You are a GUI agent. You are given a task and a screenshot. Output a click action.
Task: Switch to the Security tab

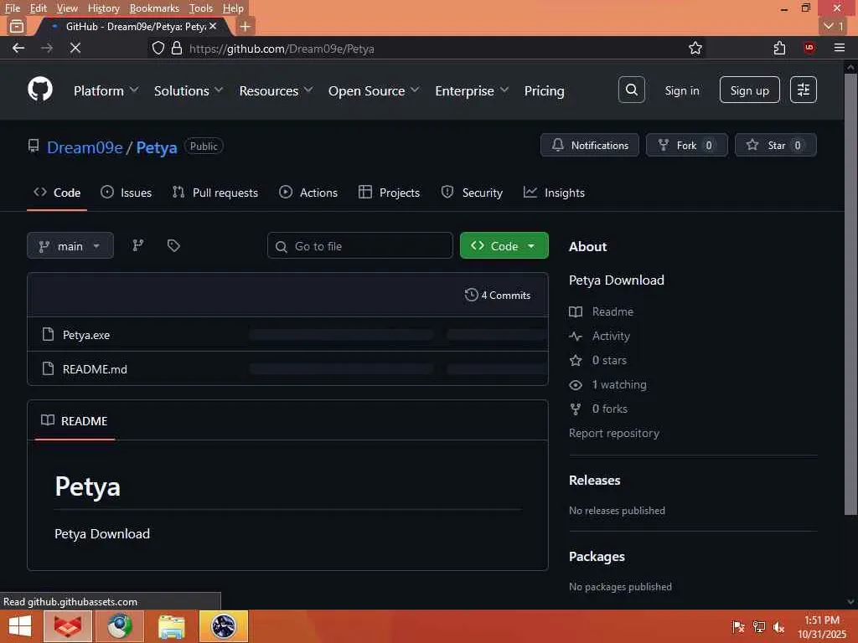[472, 193]
